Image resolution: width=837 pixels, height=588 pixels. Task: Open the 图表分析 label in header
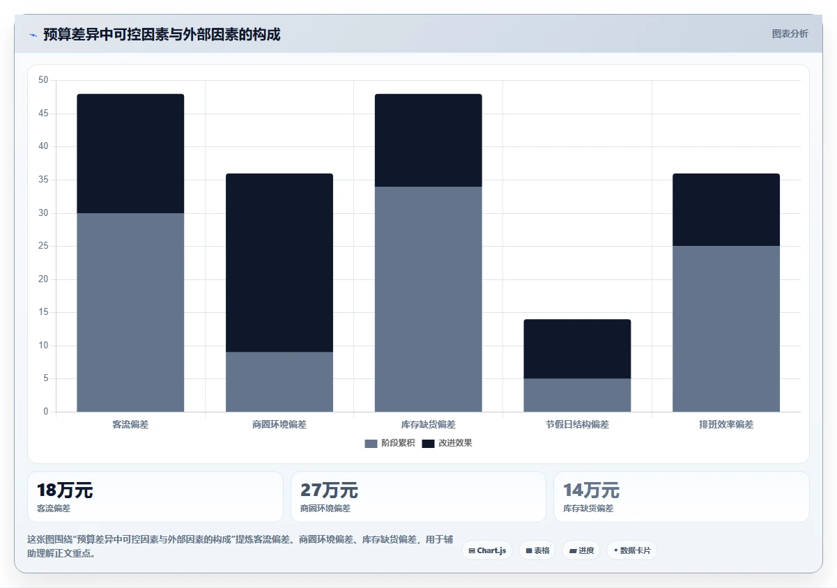point(790,33)
